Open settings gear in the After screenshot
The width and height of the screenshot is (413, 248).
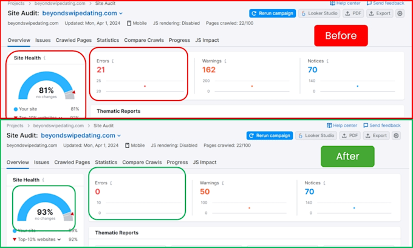coord(396,136)
